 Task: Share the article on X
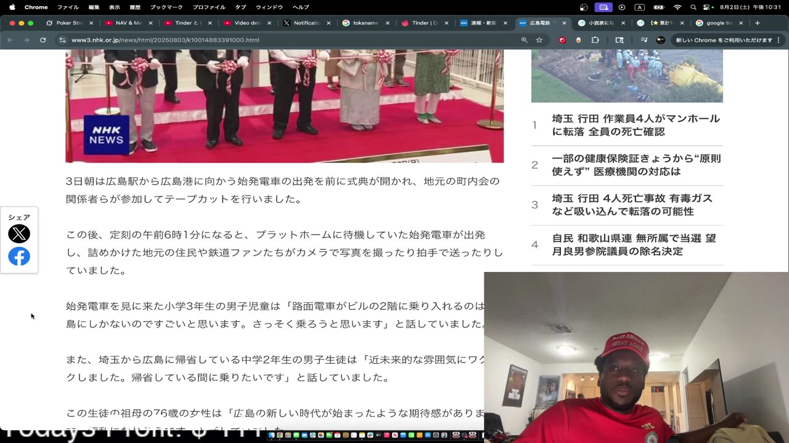pos(19,234)
